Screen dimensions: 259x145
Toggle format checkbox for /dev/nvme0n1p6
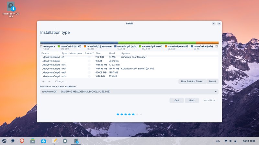pos(89,72)
